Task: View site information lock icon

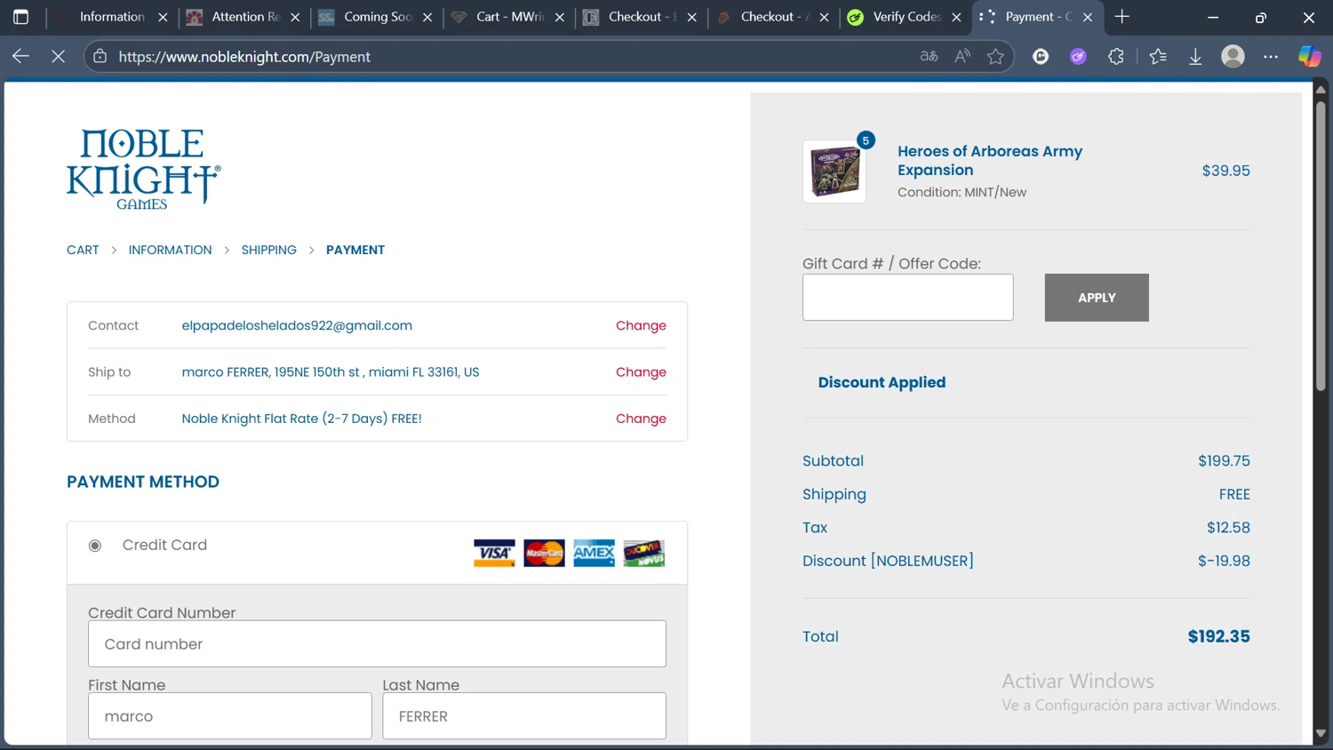Action: pos(100,56)
